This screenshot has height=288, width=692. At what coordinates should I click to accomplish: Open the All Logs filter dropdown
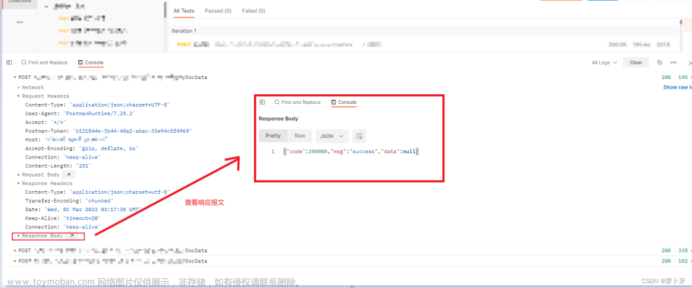pos(604,63)
